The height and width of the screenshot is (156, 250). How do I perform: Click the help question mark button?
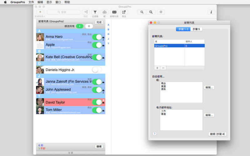point(154,134)
